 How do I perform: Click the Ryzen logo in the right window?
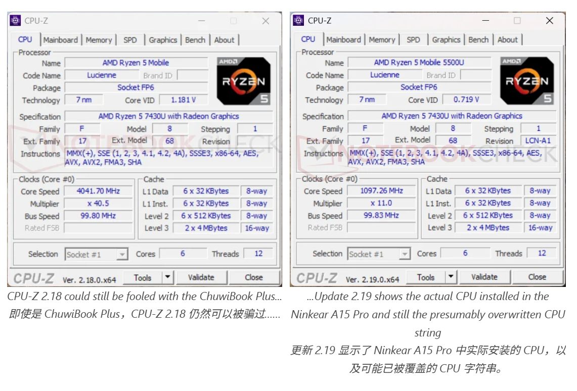tap(527, 81)
